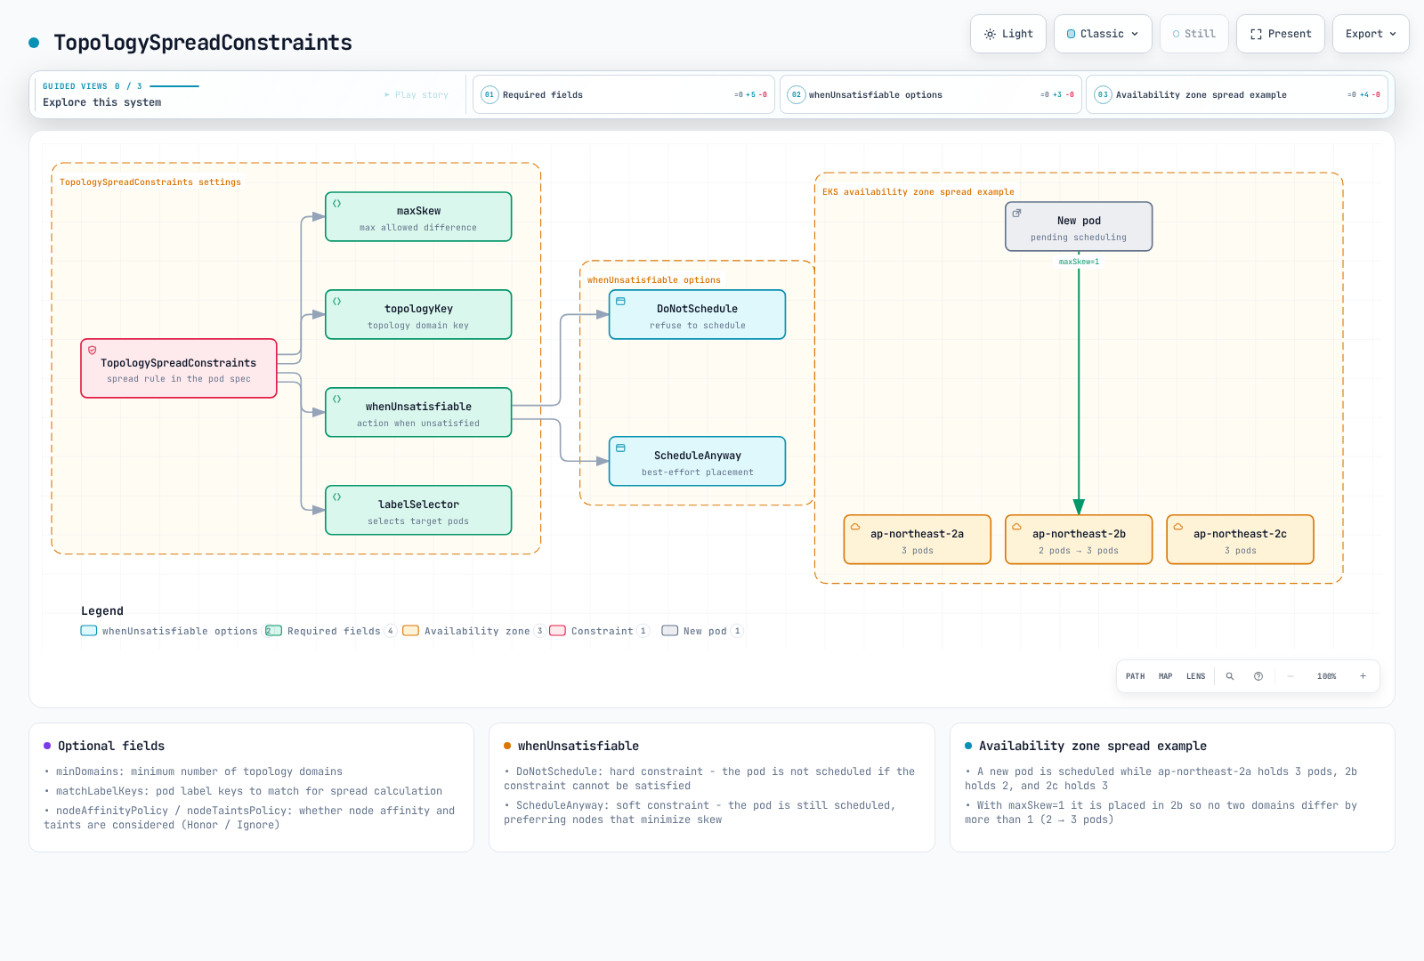Click the search magnifier icon in zoom toolbar

pos(1230,676)
